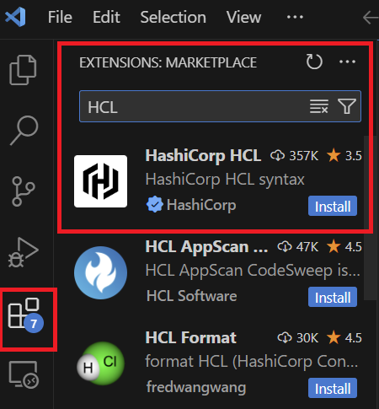
Task: Open the Selection menu
Action: tap(173, 17)
